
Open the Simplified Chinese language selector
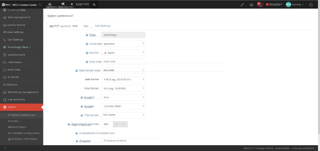(x=274, y=5)
